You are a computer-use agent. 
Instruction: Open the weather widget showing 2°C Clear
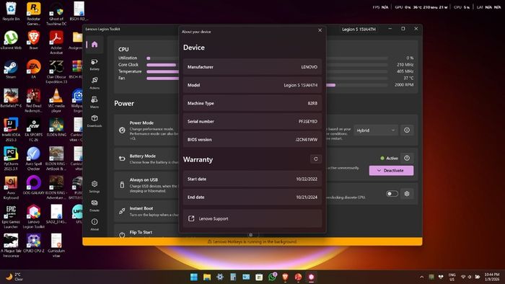15,277
